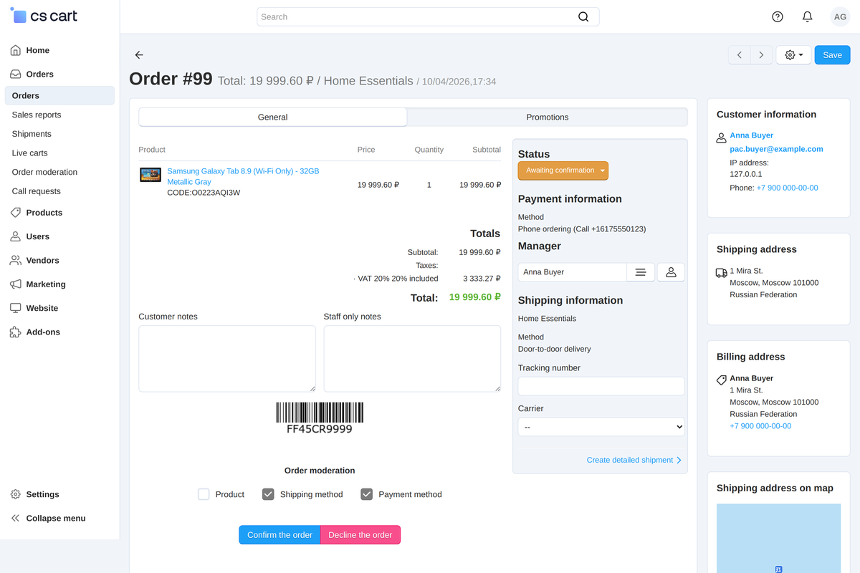Screen dimensions: 860x573
Task: Click the billing address tag icon
Action: [721, 380]
